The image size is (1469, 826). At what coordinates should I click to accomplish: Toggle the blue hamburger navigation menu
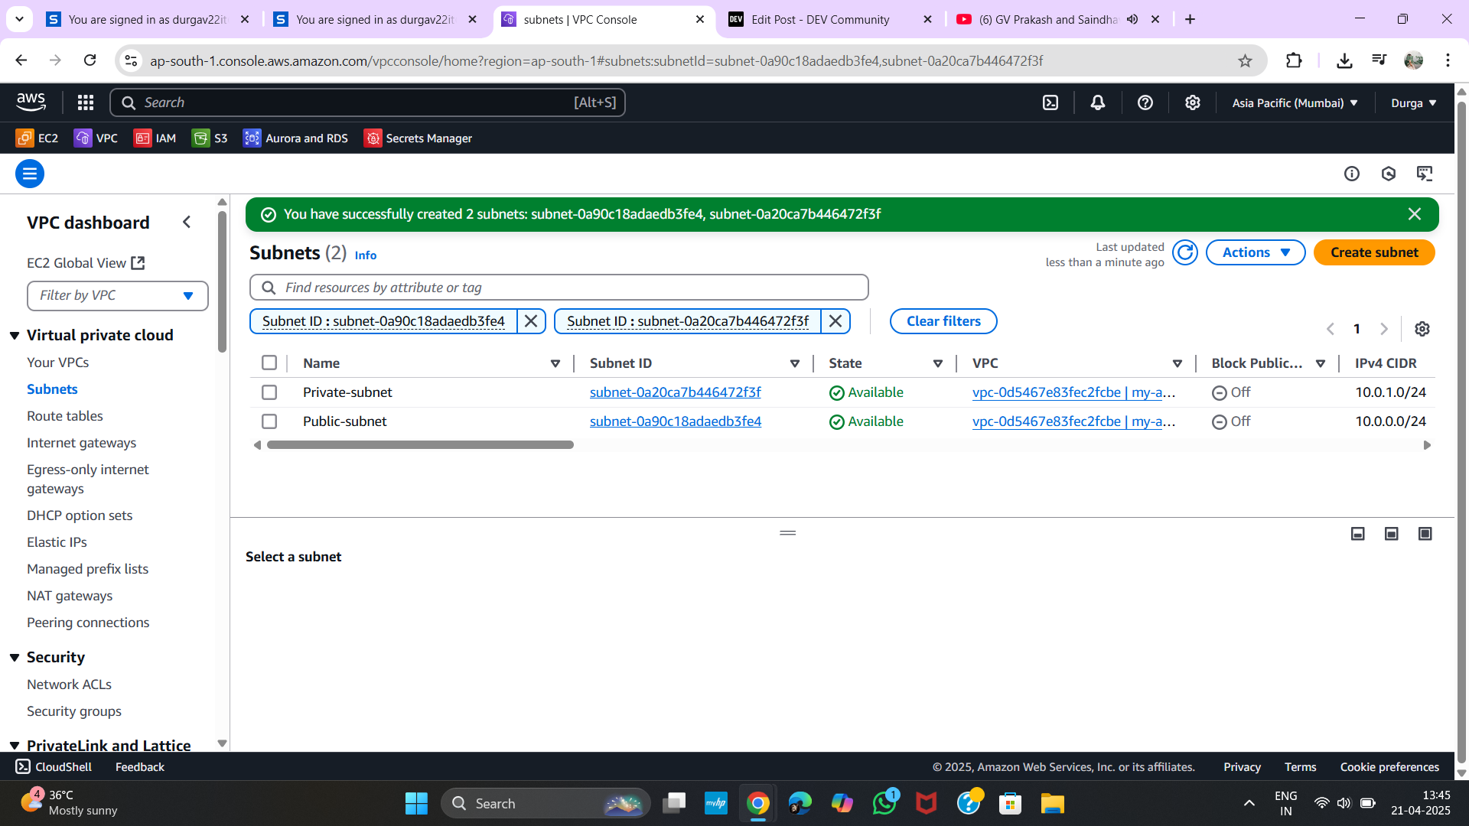pos(30,174)
